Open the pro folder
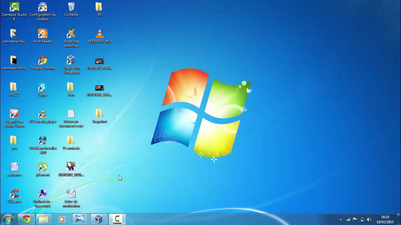Image resolution: width=401 pixels, height=225 pixels. tap(14, 143)
